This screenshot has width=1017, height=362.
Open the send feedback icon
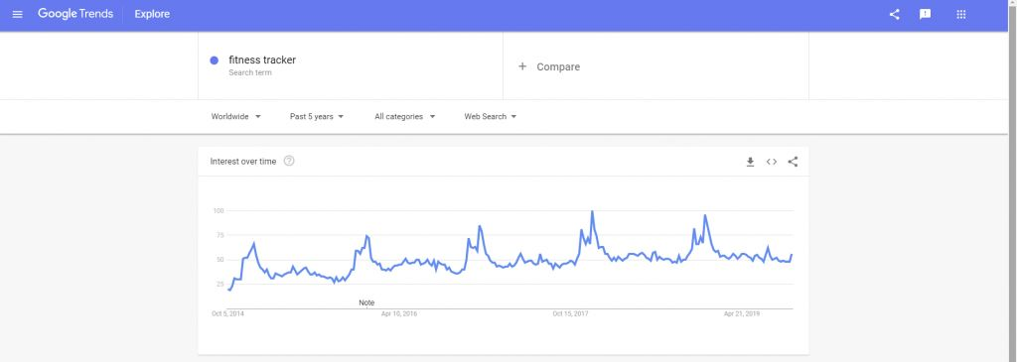pos(926,14)
